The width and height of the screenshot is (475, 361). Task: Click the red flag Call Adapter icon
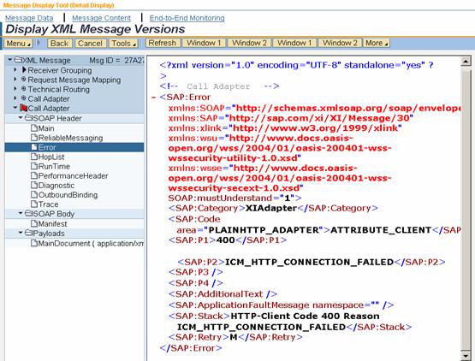pos(23,108)
